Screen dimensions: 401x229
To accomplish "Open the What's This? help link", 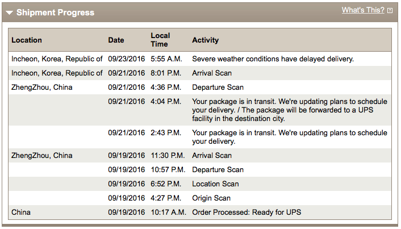I will (x=362, y=10).
